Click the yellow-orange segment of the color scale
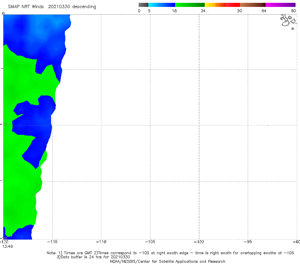Image resolution: width=300 pixels, height=264 pixels. tap(215, 5)
